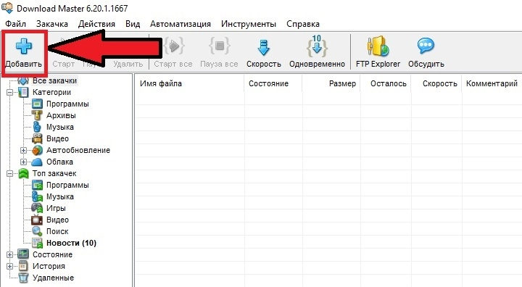The width and height of the screenshot is (522, 287).
Task: Click the Пауза все toolbar icon
Action: point(219,46)
